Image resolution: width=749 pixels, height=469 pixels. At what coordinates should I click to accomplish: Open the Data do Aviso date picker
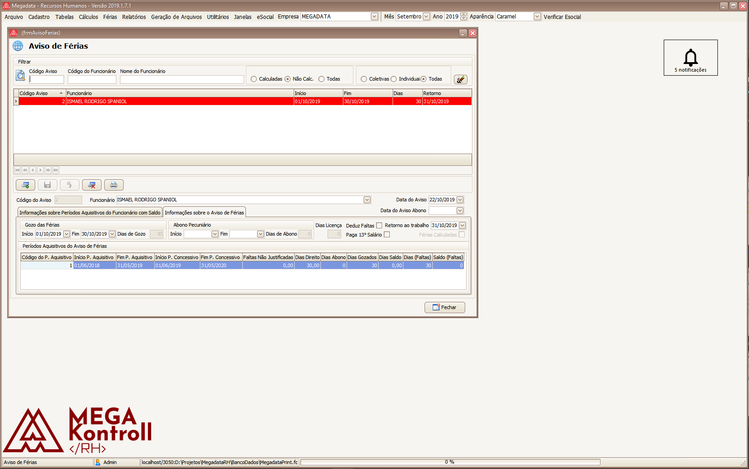tap(460, 200)
